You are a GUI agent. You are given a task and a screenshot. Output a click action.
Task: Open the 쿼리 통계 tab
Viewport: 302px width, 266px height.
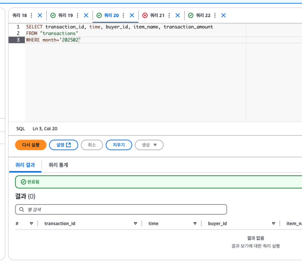(x=58, y=165)
